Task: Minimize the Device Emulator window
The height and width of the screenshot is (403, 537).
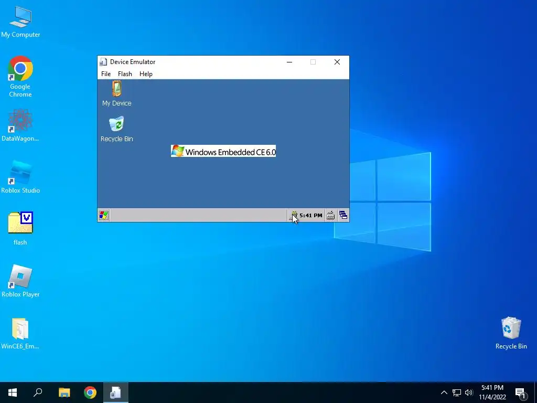Action: 289,62
